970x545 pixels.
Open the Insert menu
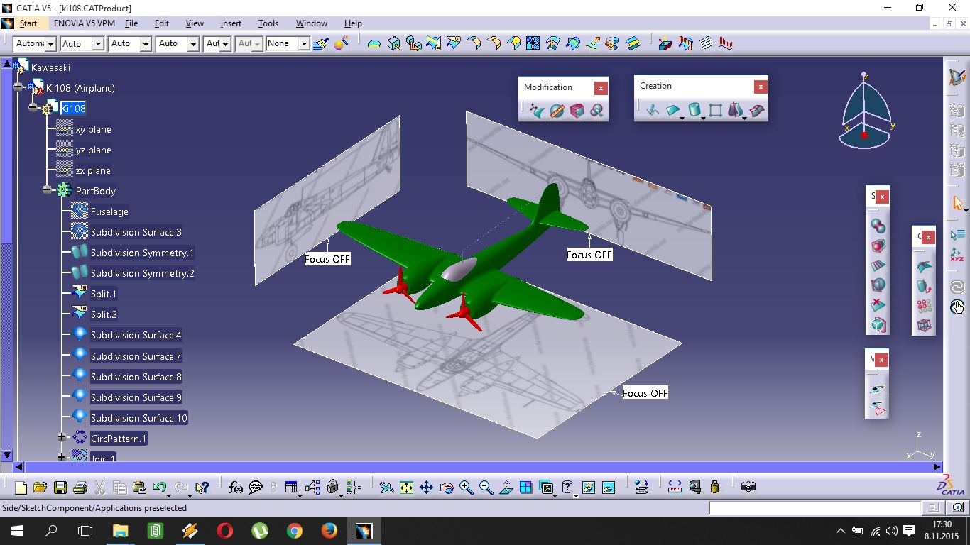click(x=231, y=23)
